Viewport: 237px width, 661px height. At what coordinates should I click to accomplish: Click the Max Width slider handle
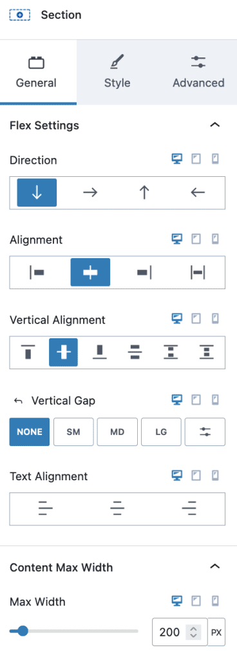pos(23,631)
